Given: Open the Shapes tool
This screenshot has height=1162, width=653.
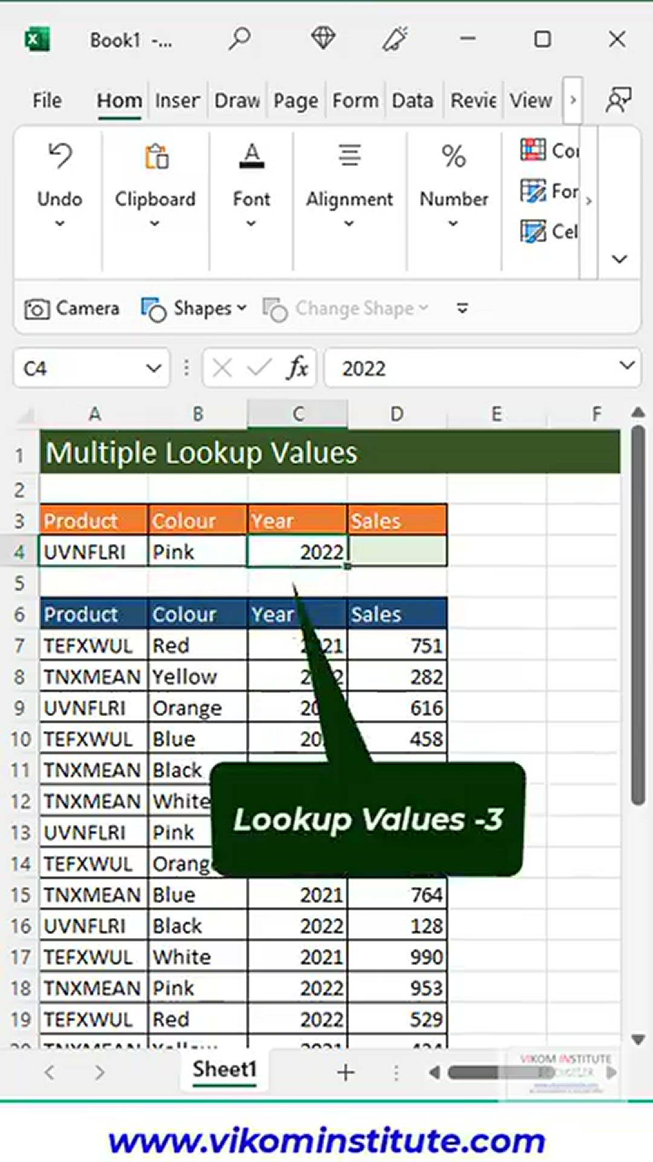Looking at the screenshot, I should (x=193, y=309).
